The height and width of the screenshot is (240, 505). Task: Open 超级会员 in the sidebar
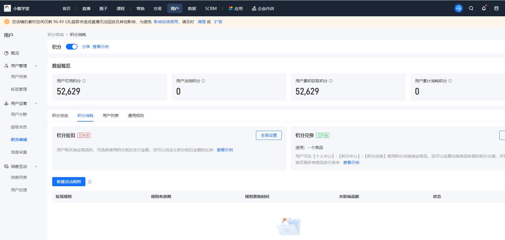pos(19,127)
